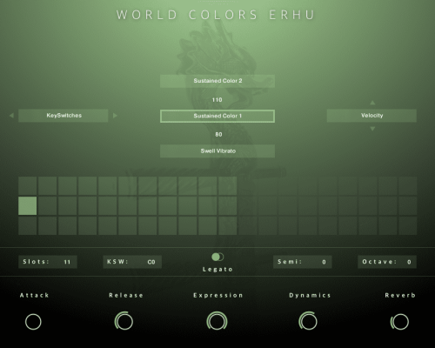Click the Release knob
The height and width of the screenshot is (348, 435).
pos(124,321)
